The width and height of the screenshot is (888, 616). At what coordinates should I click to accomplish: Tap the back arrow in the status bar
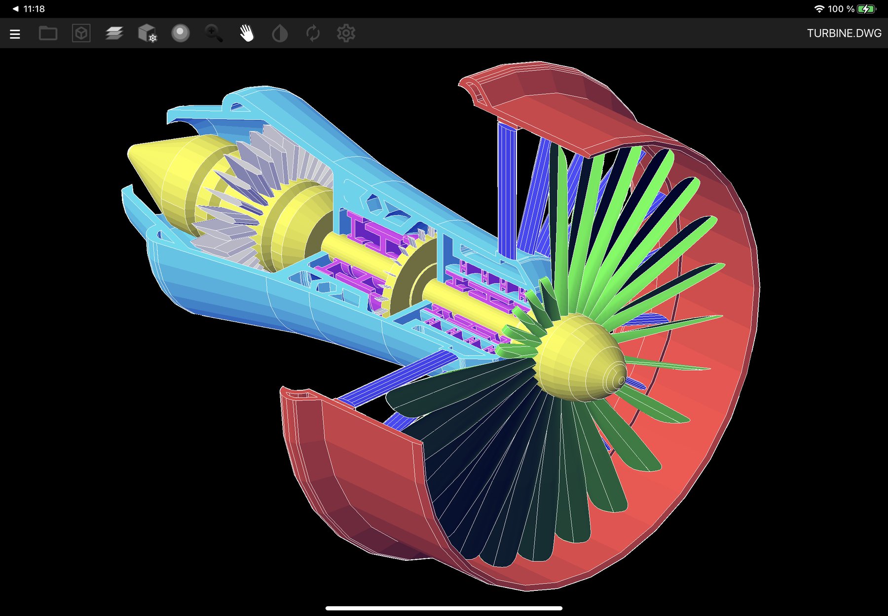(15, 9)
